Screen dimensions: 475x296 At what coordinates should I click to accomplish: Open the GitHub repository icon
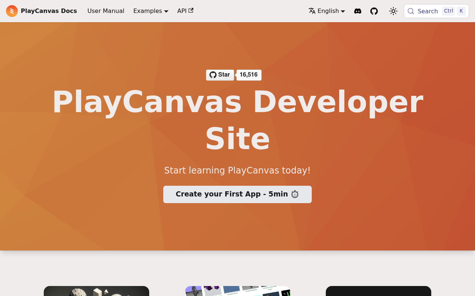tap(374, 11)
